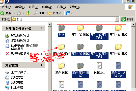Click the Windows flag logo
Screen dimensions: 136x91
[130, 7]
